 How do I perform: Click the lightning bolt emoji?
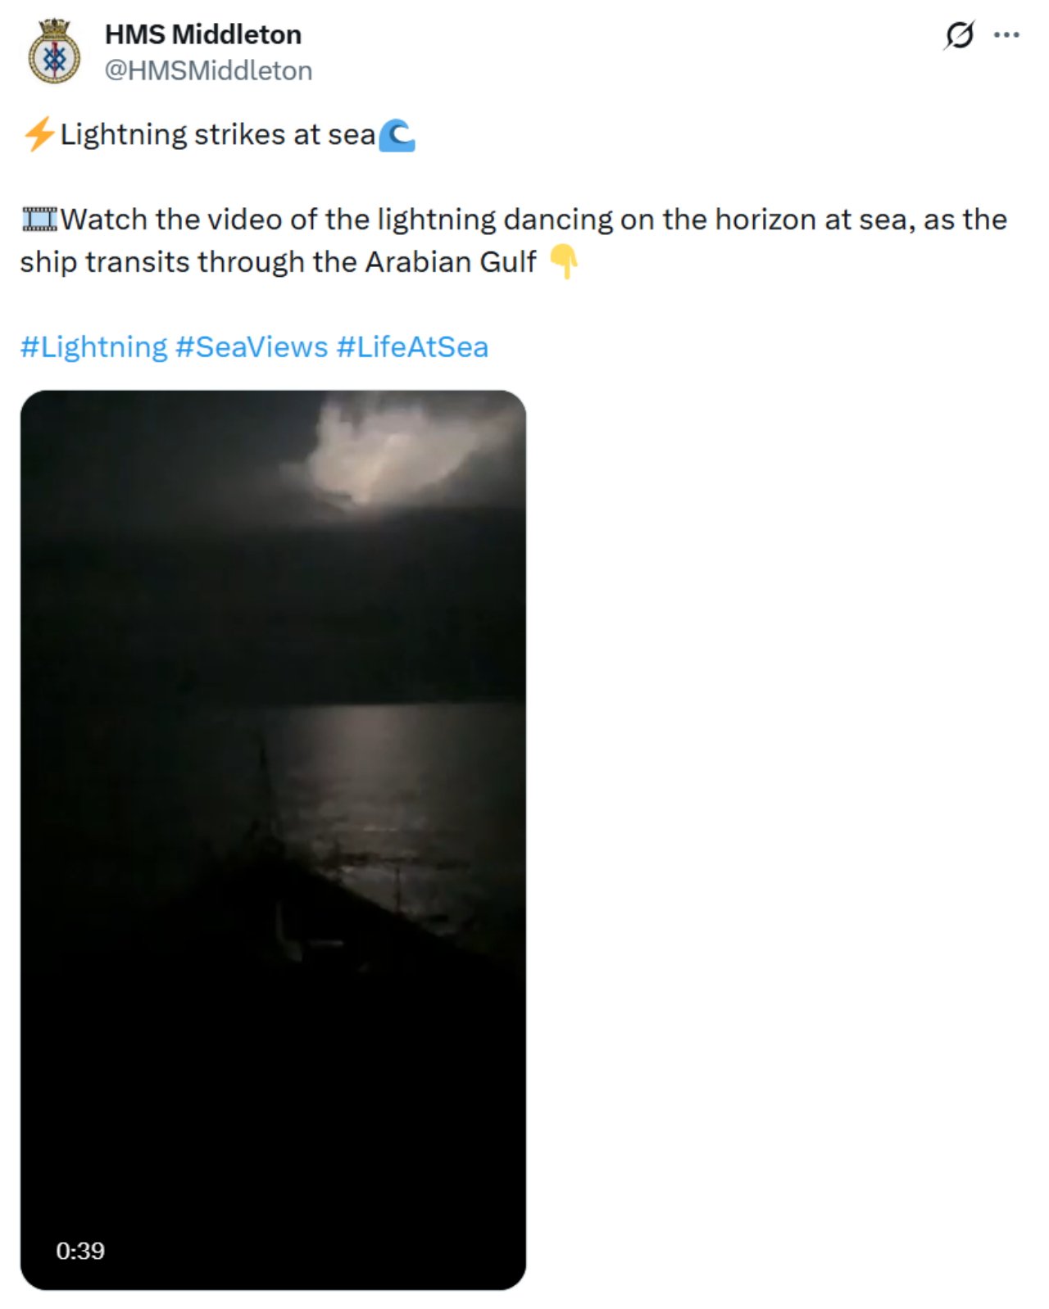click(39, 134)
